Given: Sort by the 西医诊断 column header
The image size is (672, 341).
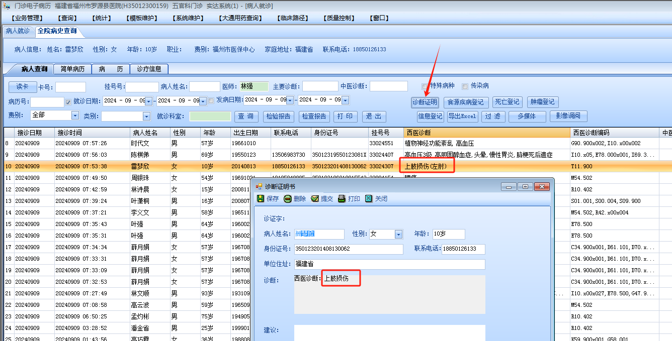Looking at the screenshot, I should tap(487, 133).
